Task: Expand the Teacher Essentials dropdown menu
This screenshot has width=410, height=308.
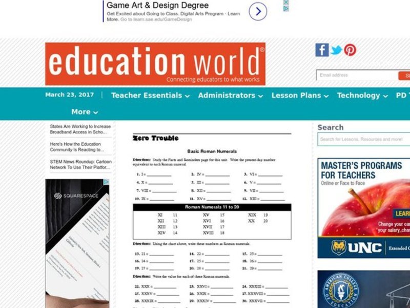Action: point(150,95)
